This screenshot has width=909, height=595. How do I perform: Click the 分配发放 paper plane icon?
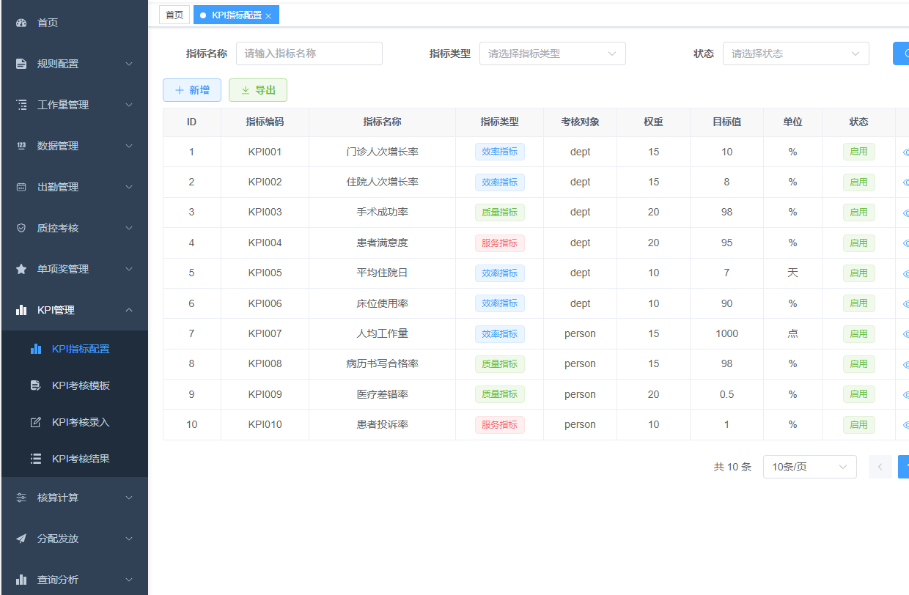[21, 539]
